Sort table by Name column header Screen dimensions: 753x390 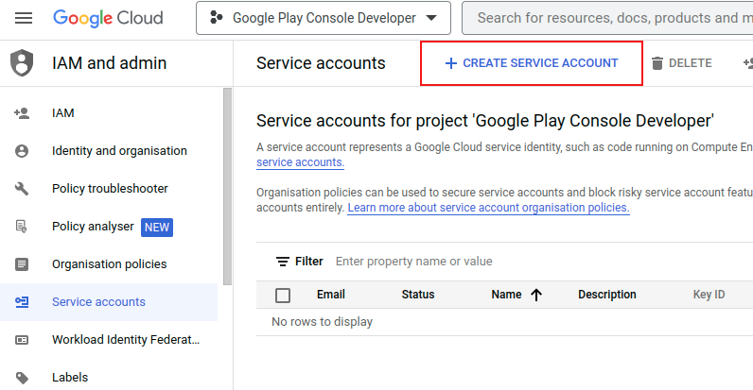coord(507,295)
